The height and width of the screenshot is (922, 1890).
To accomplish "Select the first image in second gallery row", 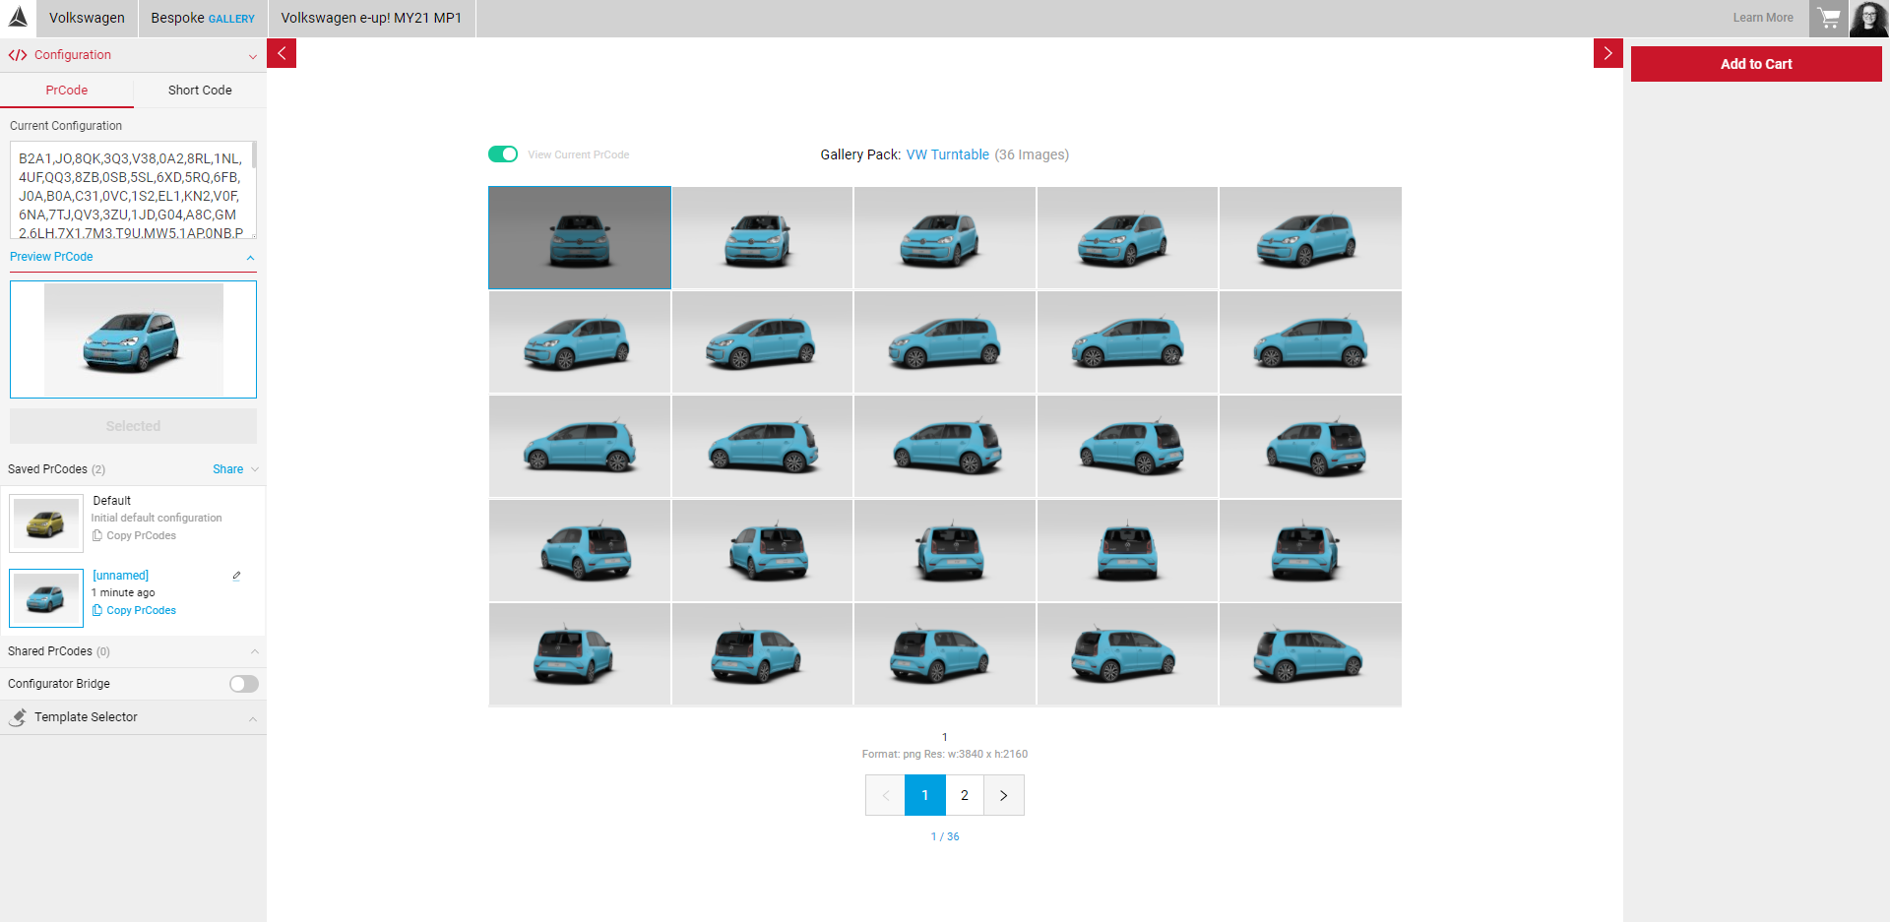I will [580, 341].
